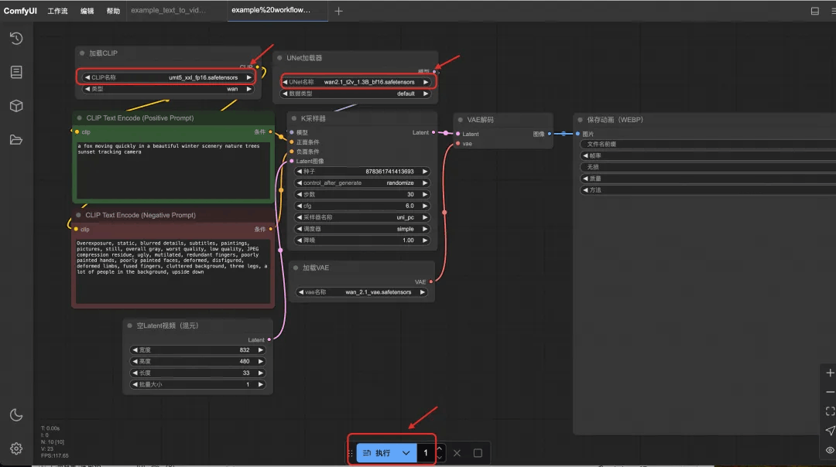
Task: Open the node library list icon
Action: (x=16, y=72)
